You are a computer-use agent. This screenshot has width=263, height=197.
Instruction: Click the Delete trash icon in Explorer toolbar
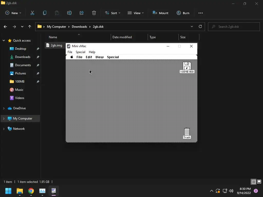click(94, 13)
